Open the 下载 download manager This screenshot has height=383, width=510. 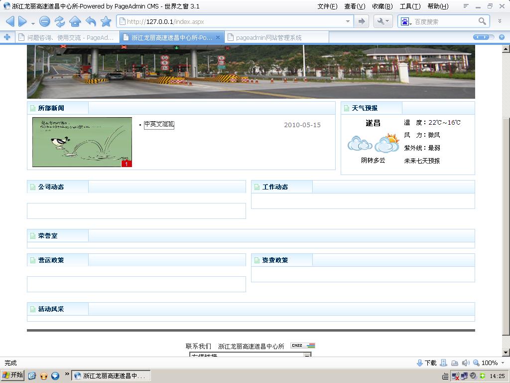tap(427, 363)
